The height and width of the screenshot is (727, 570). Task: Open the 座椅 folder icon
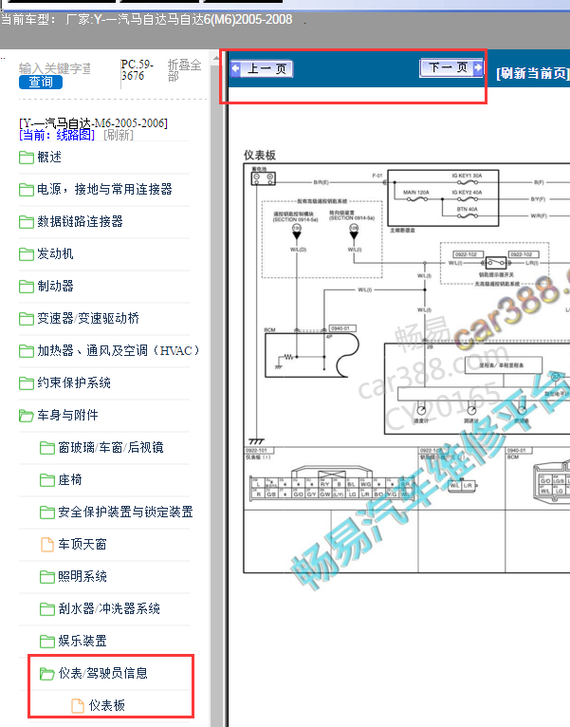[46, 480]
